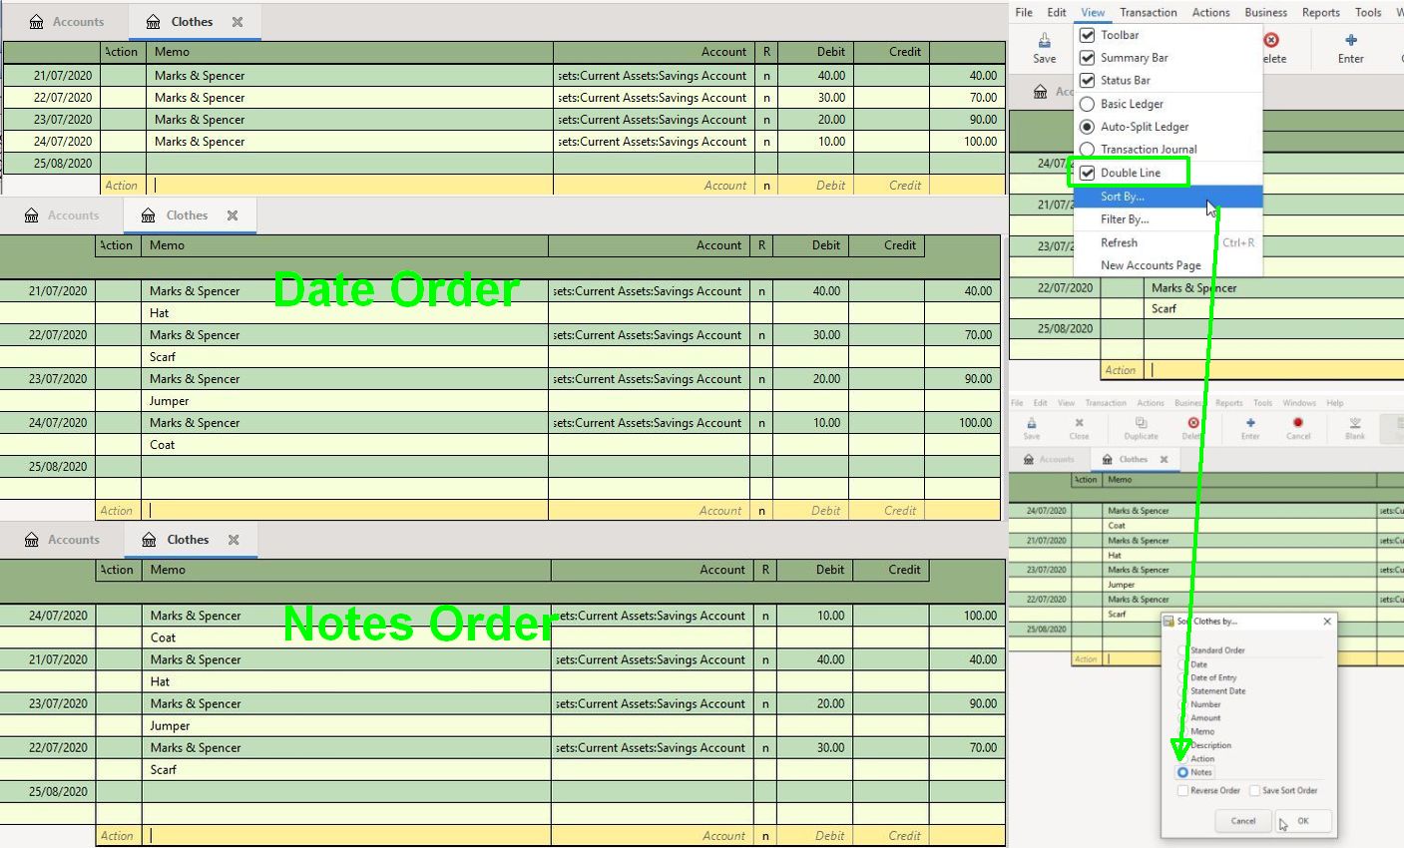Open Reports menu in window with View dropdown

click(1320, 12)
